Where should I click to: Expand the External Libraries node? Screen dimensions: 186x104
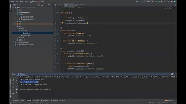pyautogui.click(x=13, y=42)
